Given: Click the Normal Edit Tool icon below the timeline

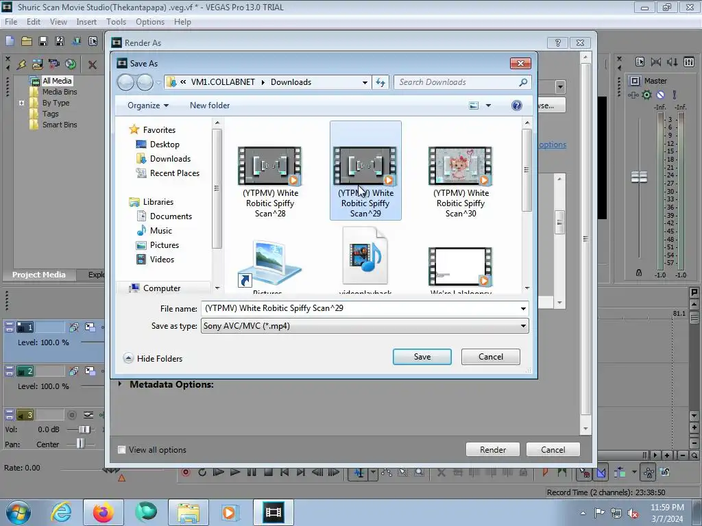Looking at the screenshot, I should [x=359, y=473].
